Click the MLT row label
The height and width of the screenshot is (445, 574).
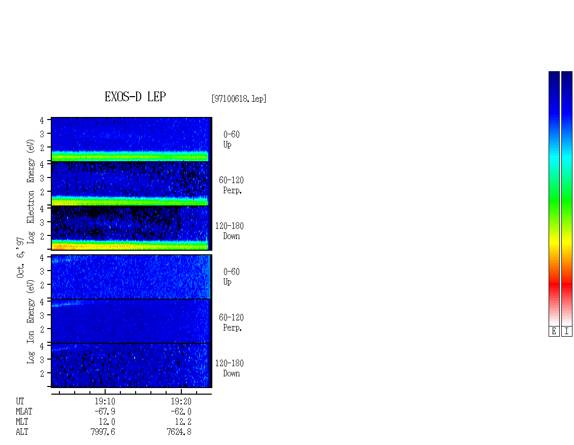pyautogui.click(x=22, y=422)
